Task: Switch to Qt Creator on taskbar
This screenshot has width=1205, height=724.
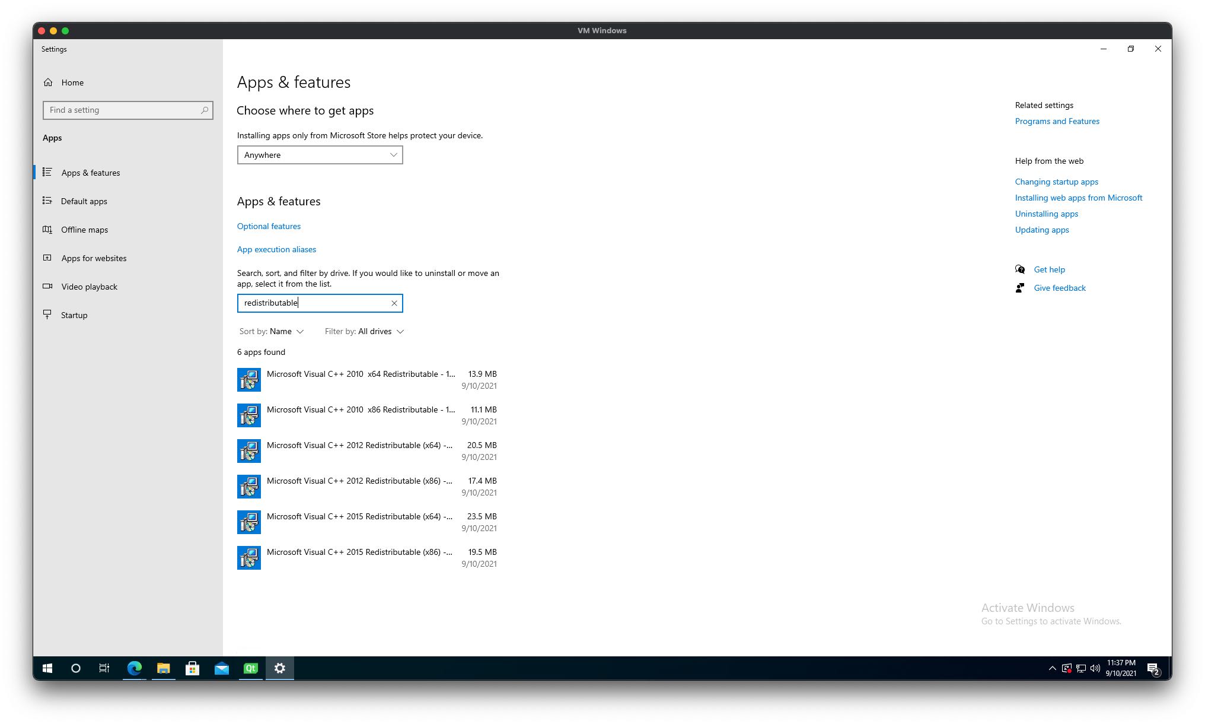Action: [251, 668]
